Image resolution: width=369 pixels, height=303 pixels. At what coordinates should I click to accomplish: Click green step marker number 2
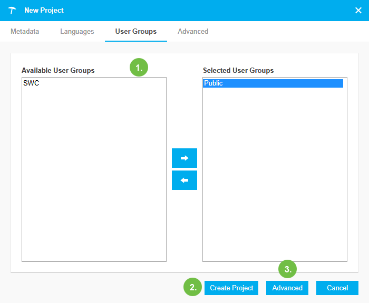(193, 288)
